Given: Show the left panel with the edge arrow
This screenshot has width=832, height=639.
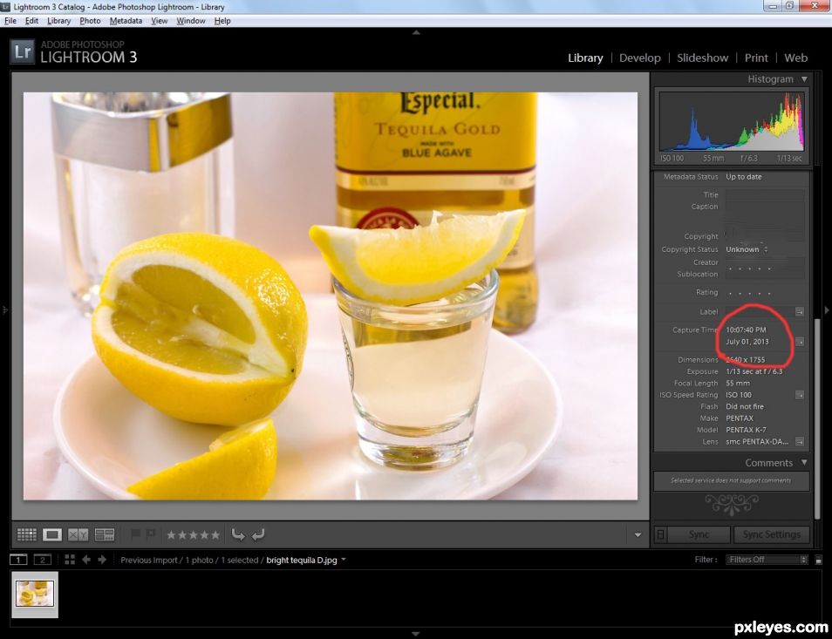Looking at the screenshot, I should (x=4, y=309).
